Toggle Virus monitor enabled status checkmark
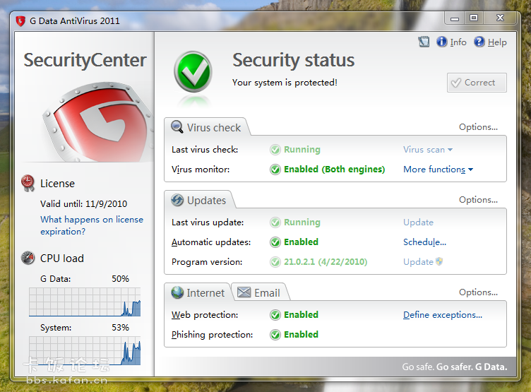Screen dimensions: 531x392 pyautogui.click(x=275, y=170)
